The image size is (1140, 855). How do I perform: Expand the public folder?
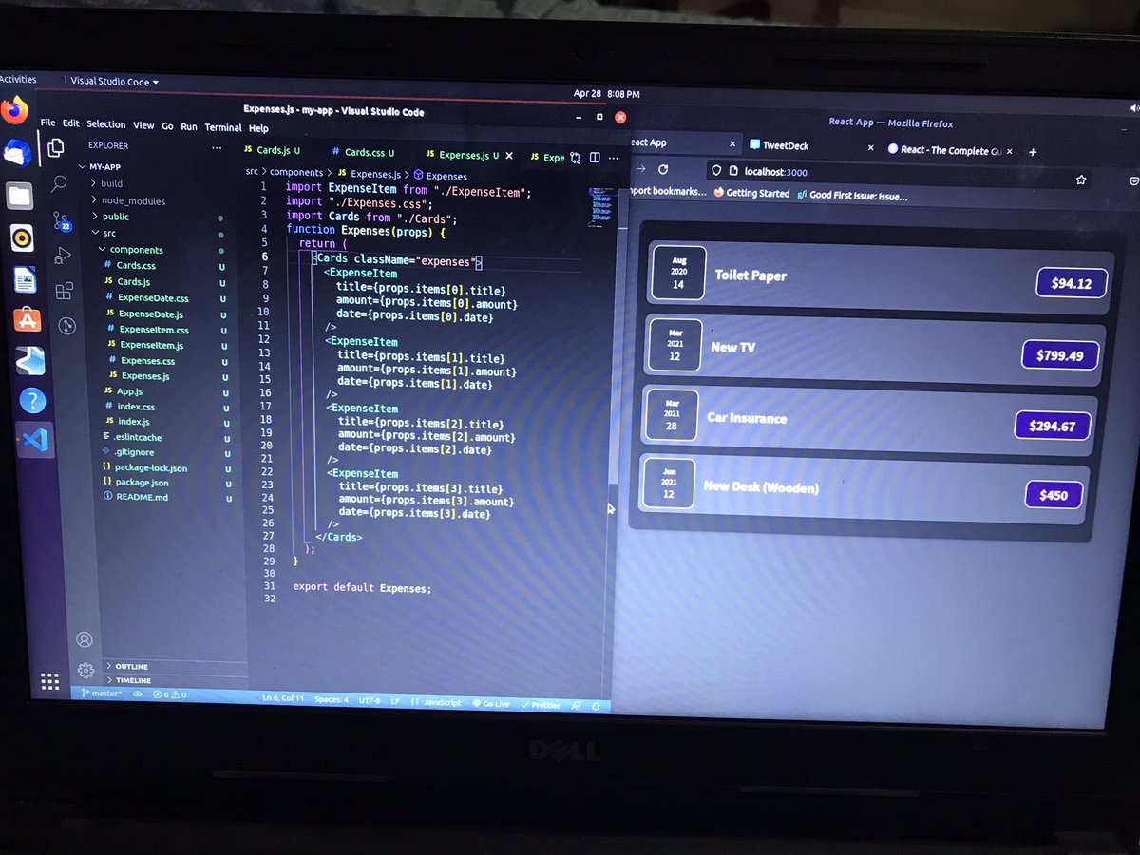pos(111,217)
